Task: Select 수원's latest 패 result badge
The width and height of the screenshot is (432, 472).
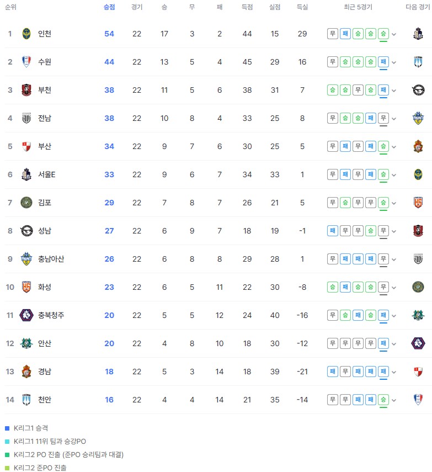Action: (x=383, y=62)
